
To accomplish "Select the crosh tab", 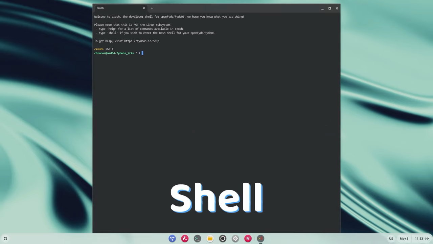I will pyautogui.click(x=115, y=8).
